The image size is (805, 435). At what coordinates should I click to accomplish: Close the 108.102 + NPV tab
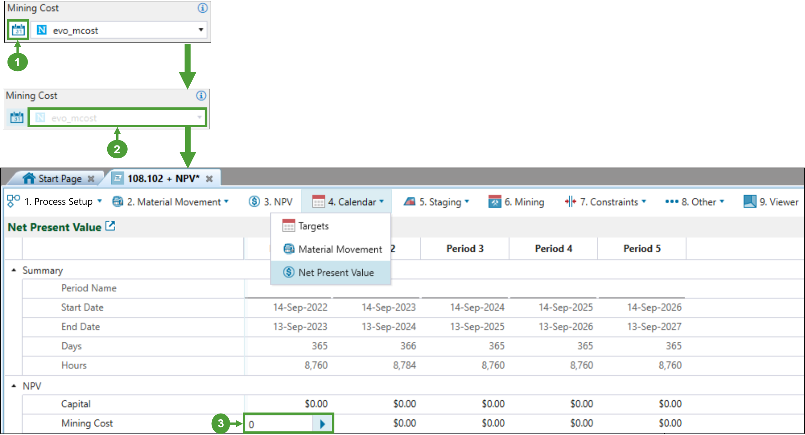(210, 179)
